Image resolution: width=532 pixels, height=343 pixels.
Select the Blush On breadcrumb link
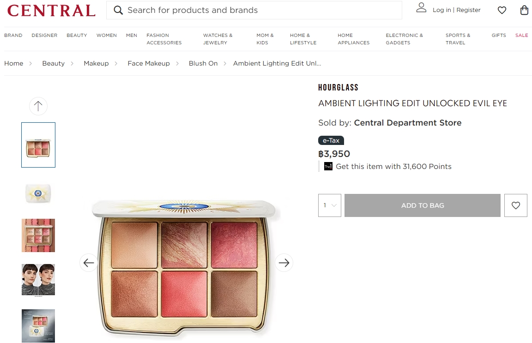point(203,63)
